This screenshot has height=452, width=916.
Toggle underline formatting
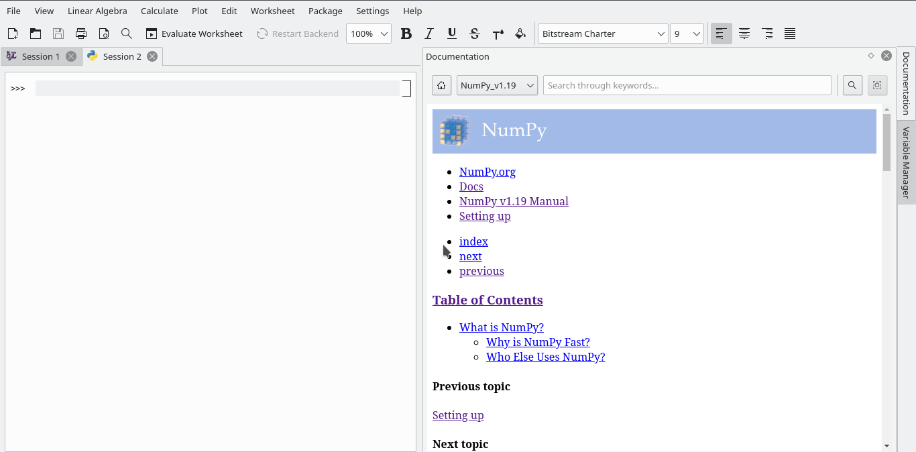452,34
